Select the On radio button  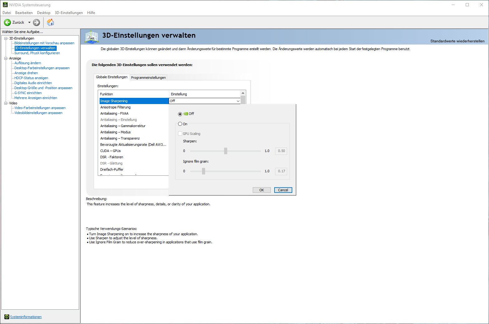(180, 124)
